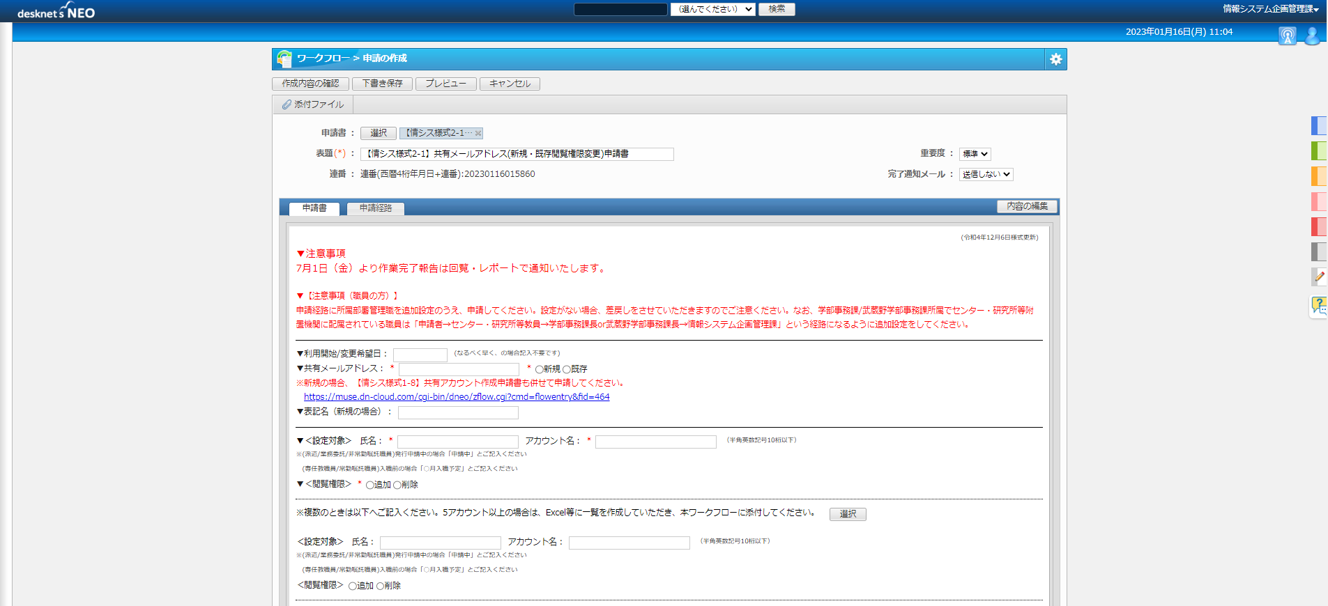Select 削除 radio in second 閲覧権限 row

click(381, 586)
